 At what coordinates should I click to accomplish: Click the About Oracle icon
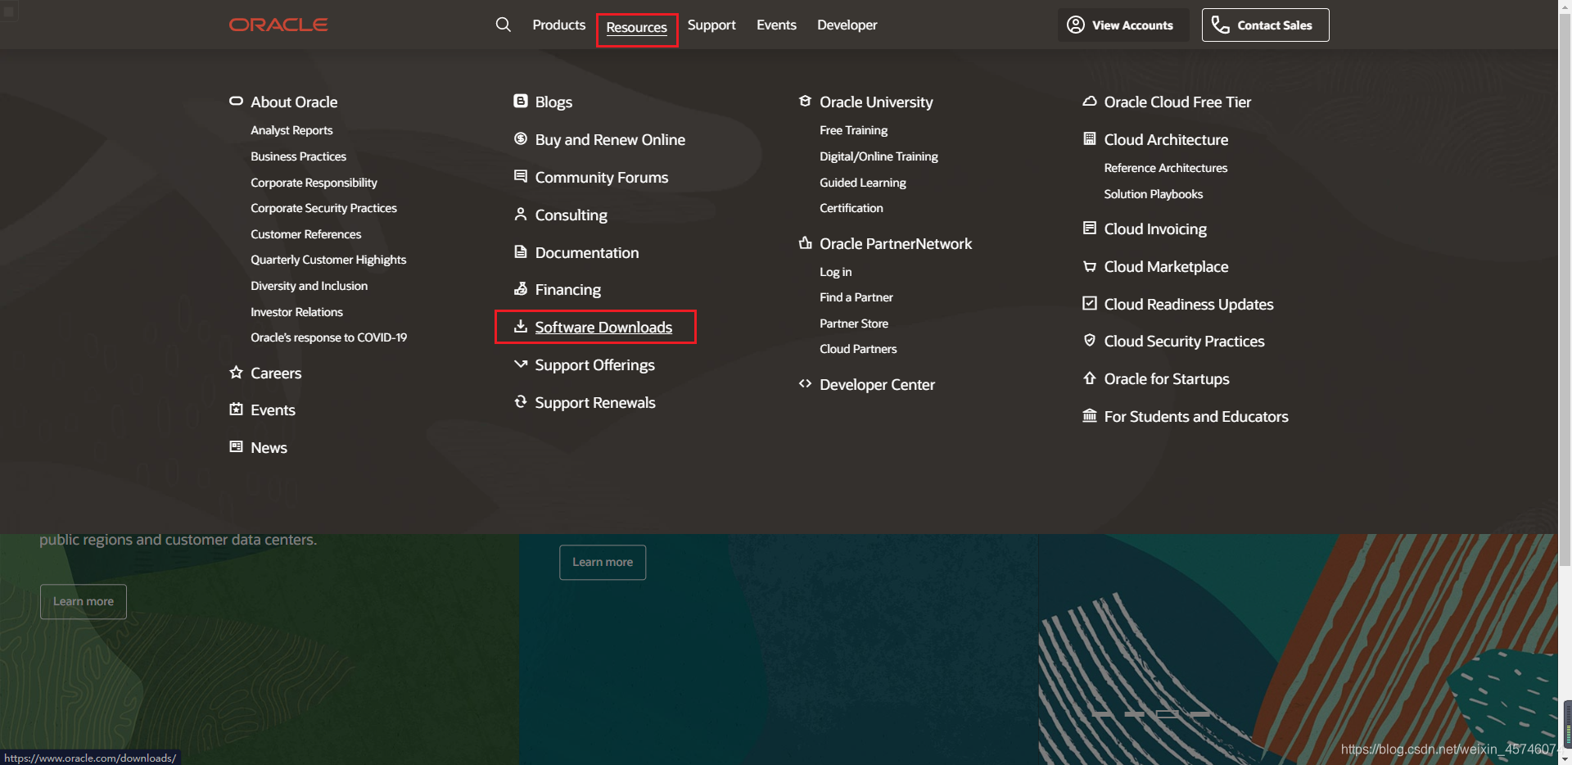[x=237, y=101]
